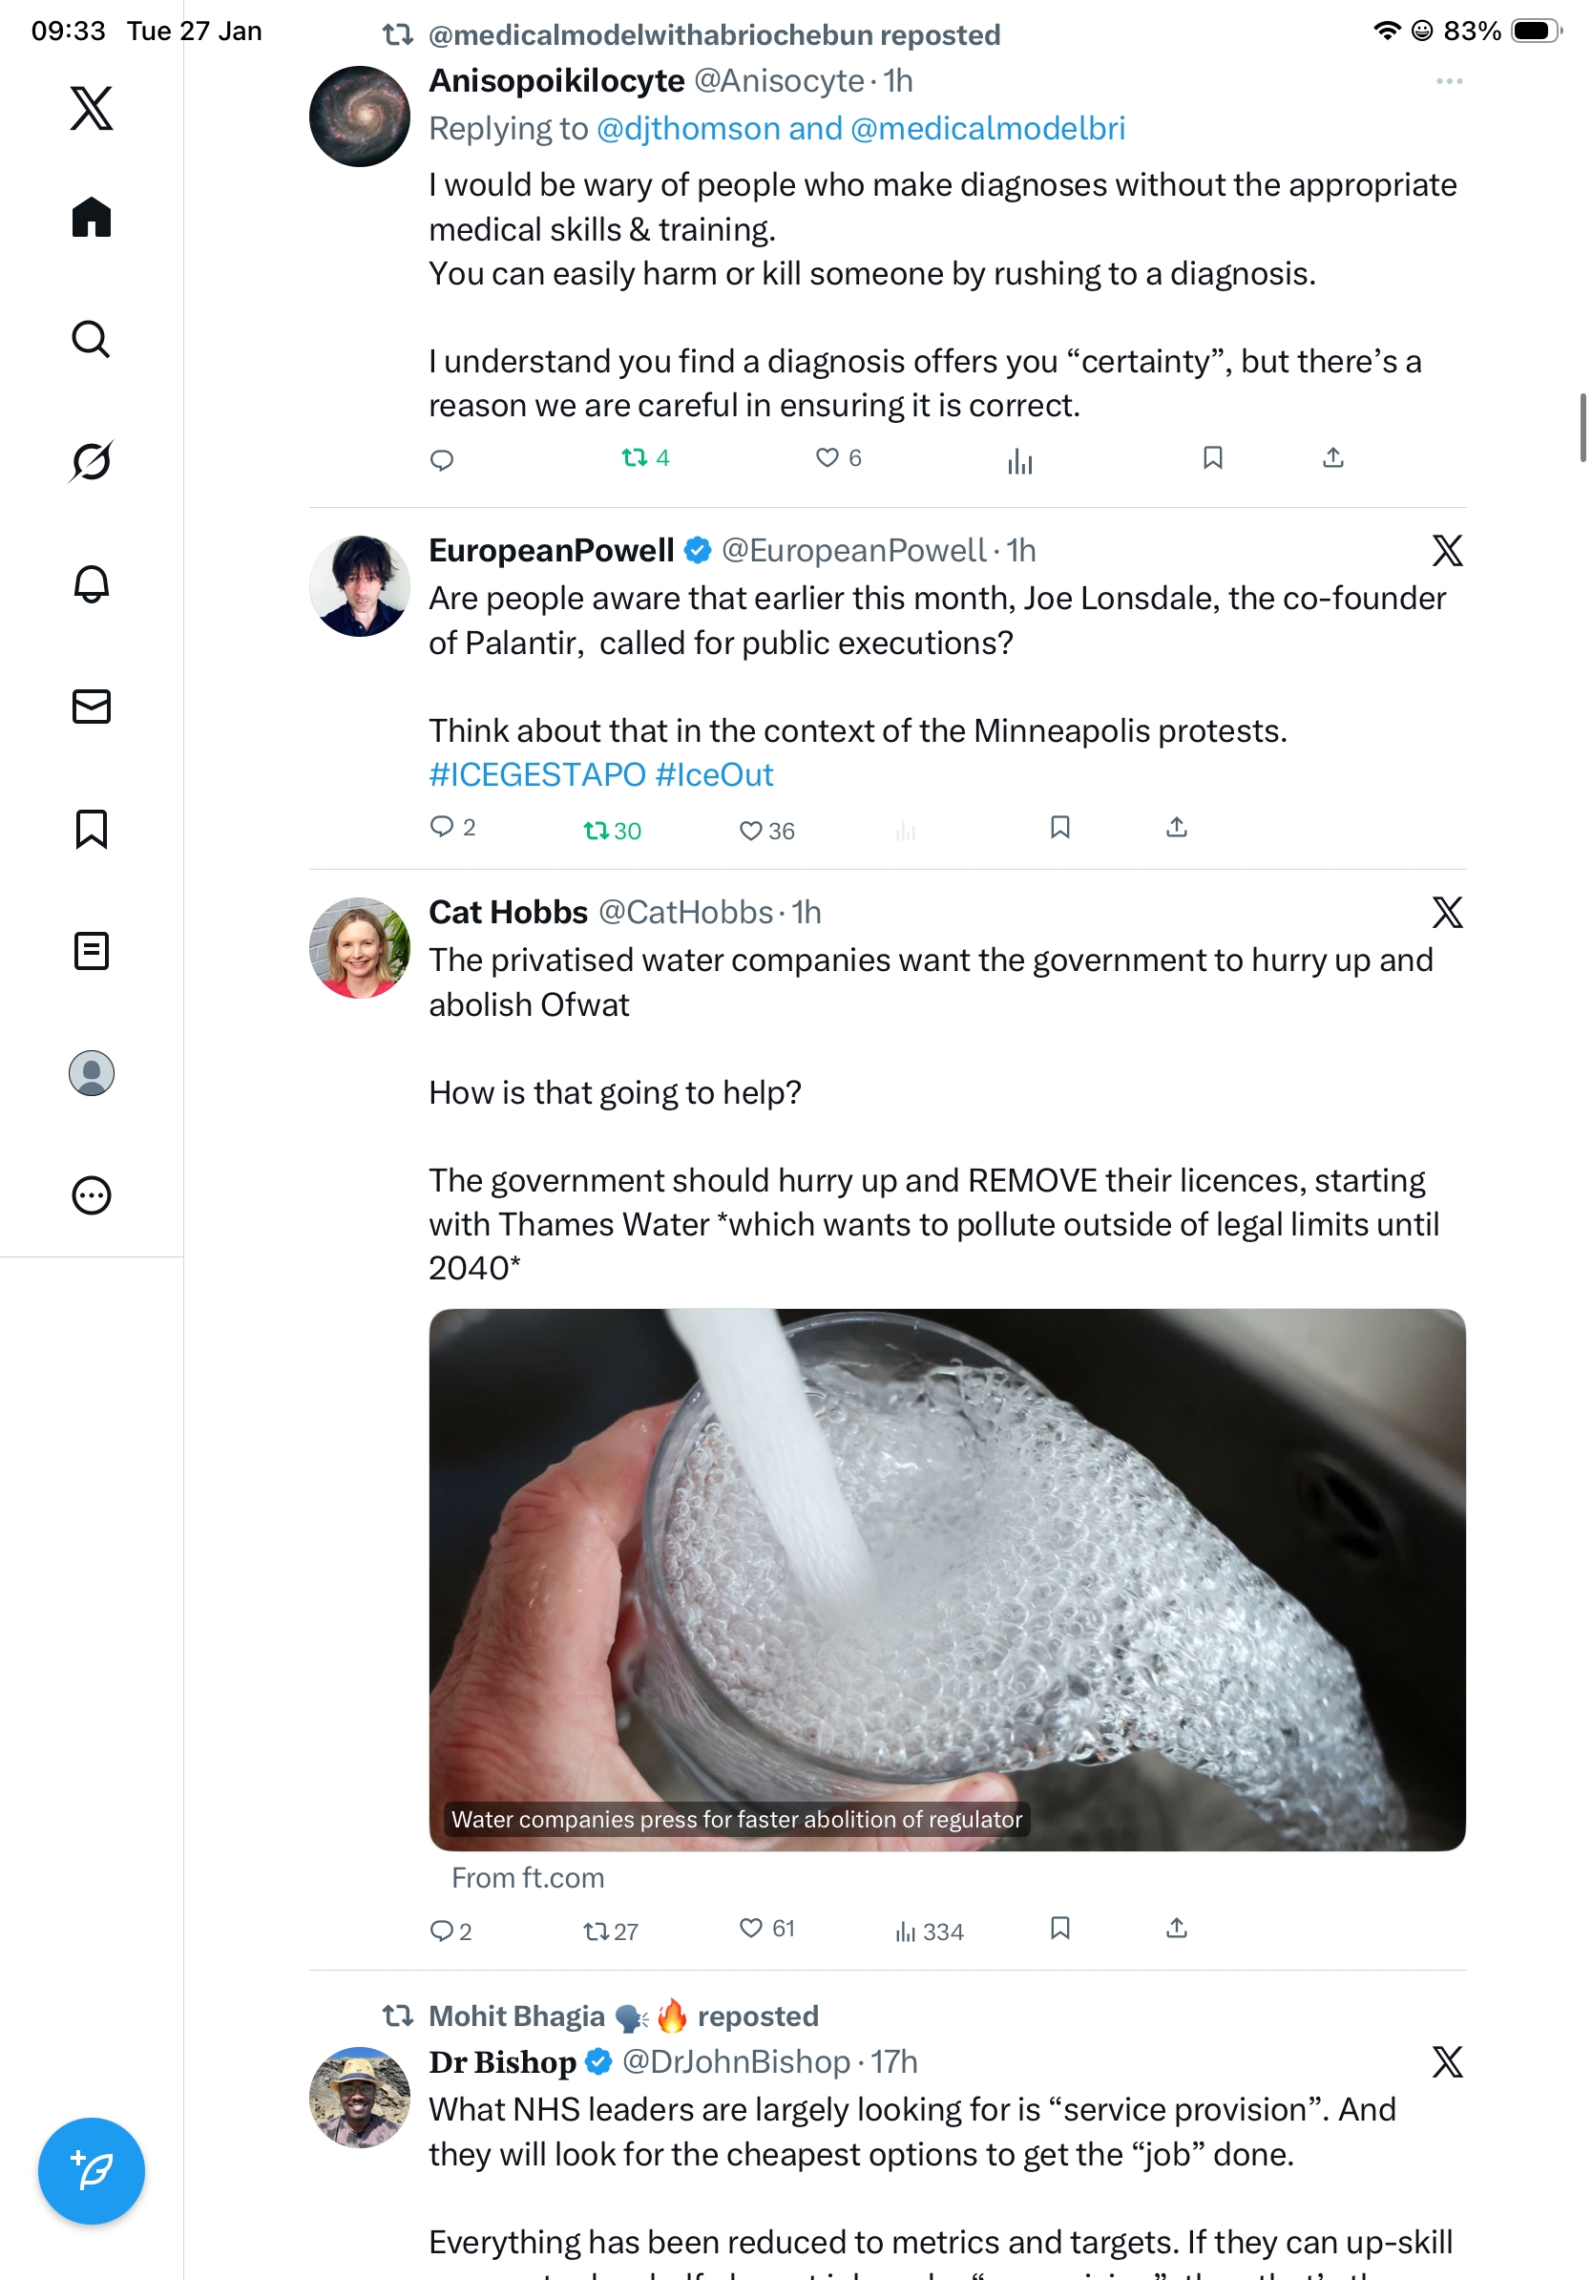Open Bookmarks in the sidebar

(x=92, y=828)
